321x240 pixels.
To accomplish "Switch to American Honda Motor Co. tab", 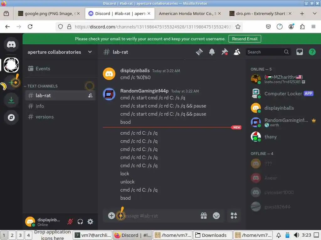I will (190, 14).
